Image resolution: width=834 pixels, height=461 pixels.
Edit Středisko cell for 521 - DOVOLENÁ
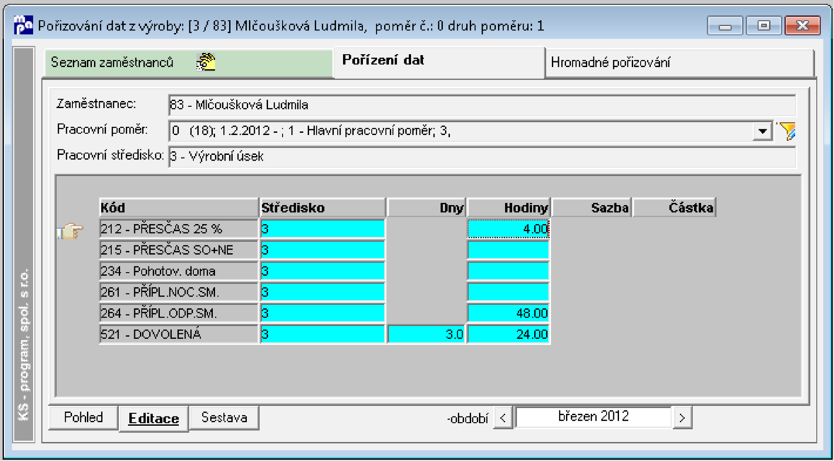coord(322,334)
